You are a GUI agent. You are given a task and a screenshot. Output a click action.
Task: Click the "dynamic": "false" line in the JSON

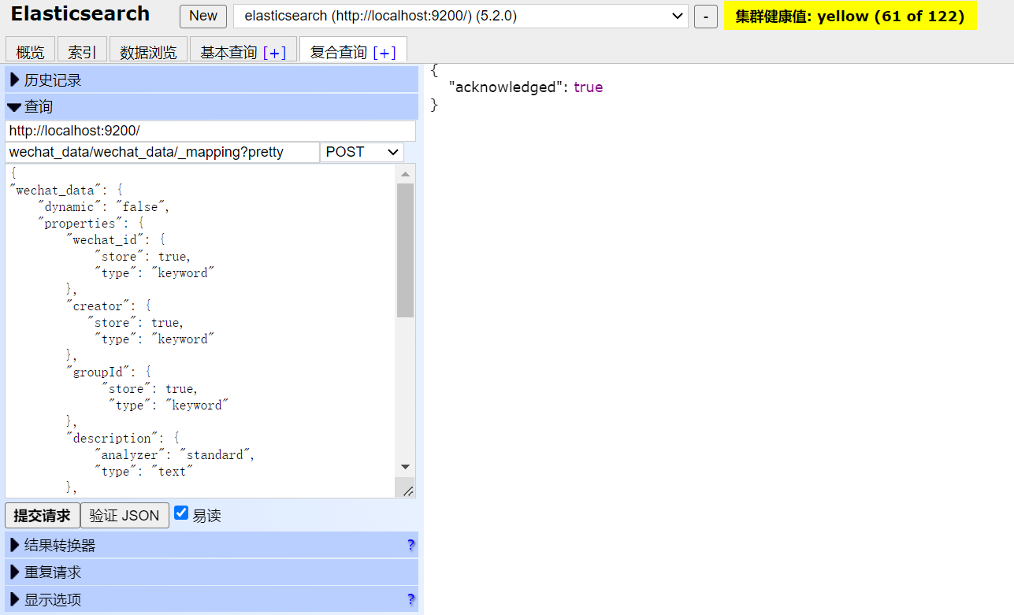(x=104, y=207)
